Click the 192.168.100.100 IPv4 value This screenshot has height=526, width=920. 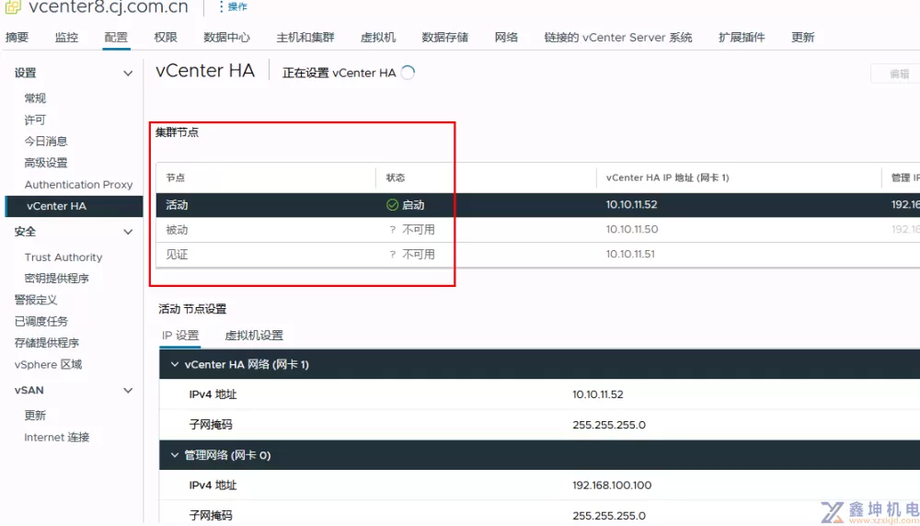click(x=612, y=486)
